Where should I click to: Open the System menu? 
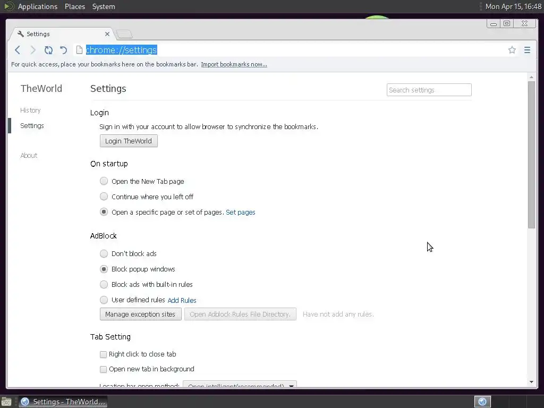tap(104, 6)
